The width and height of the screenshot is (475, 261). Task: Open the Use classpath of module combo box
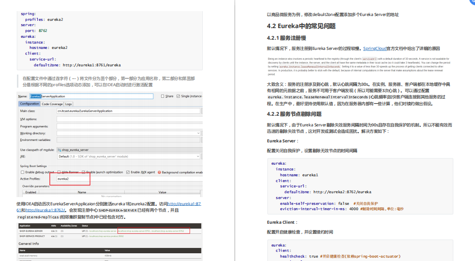coord(129,150)
